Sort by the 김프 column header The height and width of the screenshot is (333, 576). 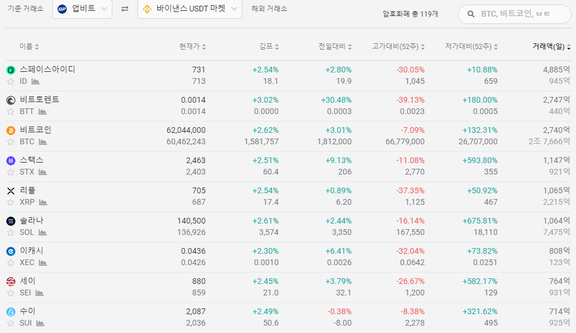pyautogui.click(x=269, y=46)
